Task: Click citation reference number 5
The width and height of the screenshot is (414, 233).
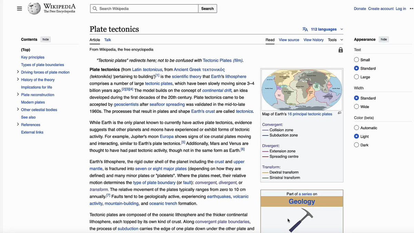Action: pyautogui.click(x=183, y=142)
